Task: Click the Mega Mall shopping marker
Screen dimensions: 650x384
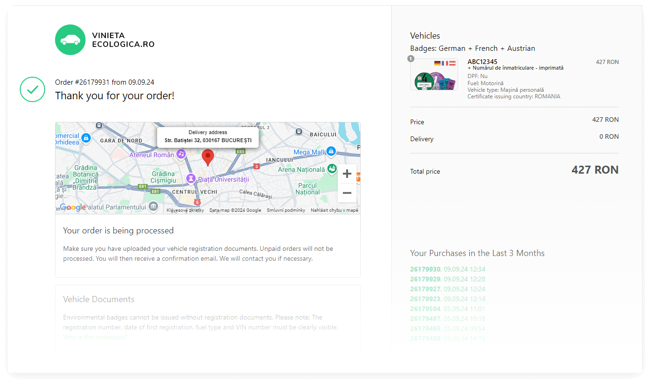Action: tap(331, 151)
